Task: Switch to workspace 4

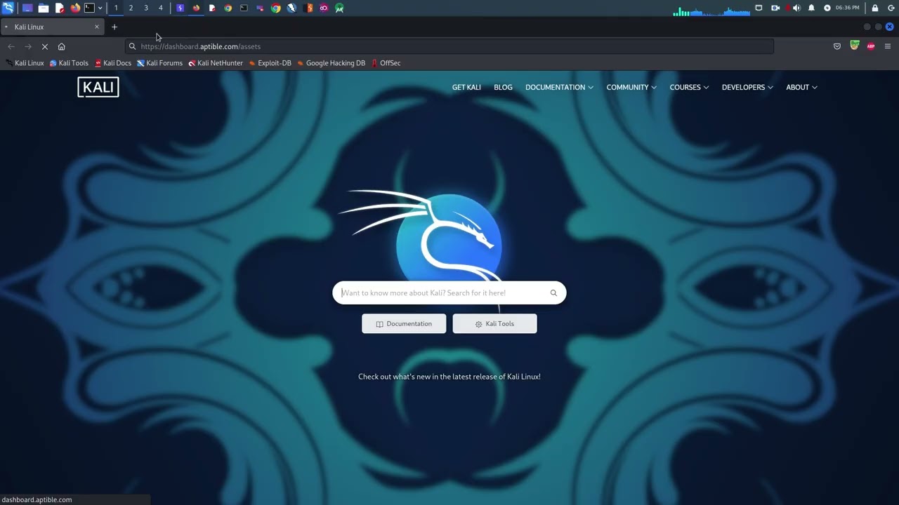Action: [161, 8]
